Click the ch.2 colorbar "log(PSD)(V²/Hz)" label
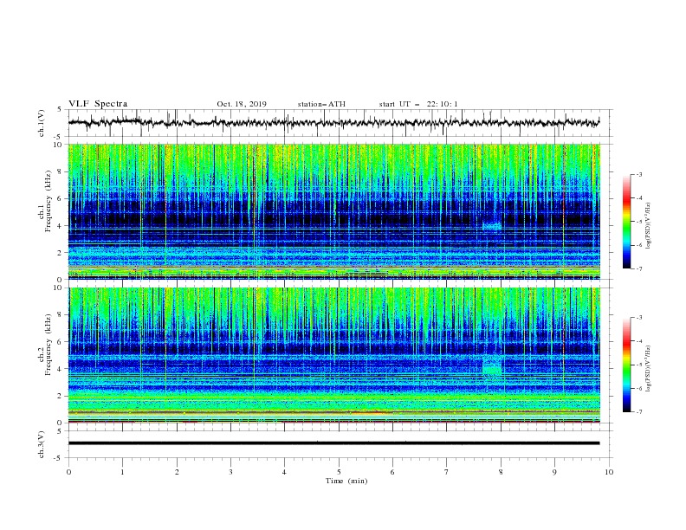This screenshot has height=530, width=686. (x=649, y=369)
